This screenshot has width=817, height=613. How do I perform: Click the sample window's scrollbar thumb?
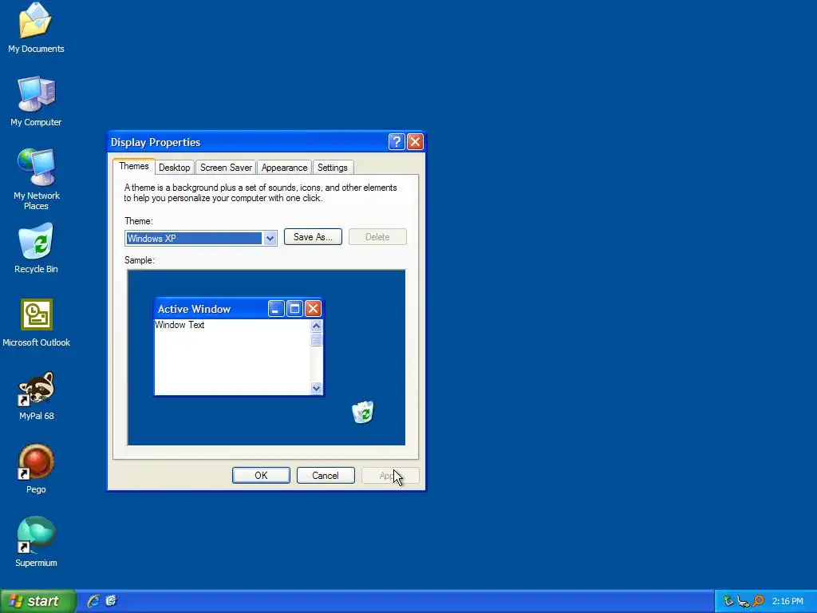[316, 340]
